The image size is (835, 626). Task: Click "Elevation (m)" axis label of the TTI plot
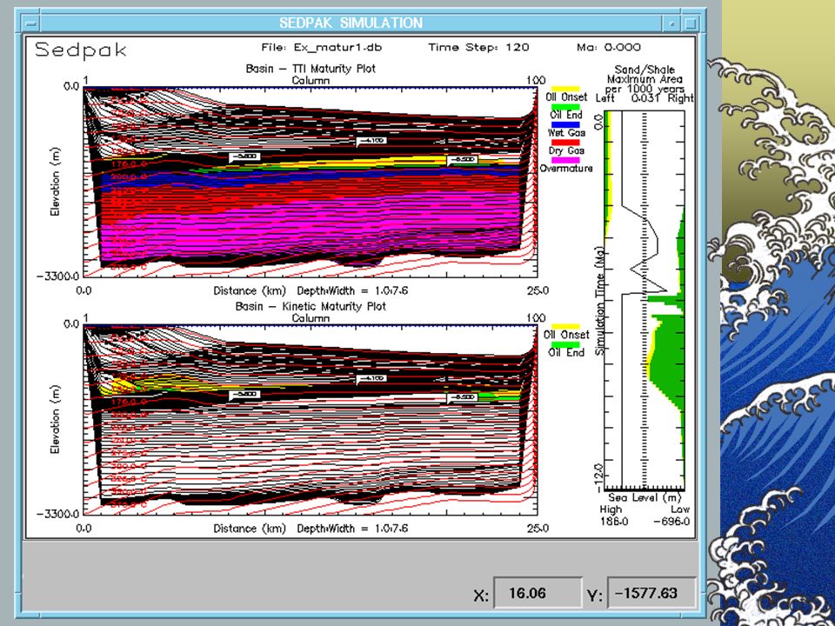pos(55,182)
